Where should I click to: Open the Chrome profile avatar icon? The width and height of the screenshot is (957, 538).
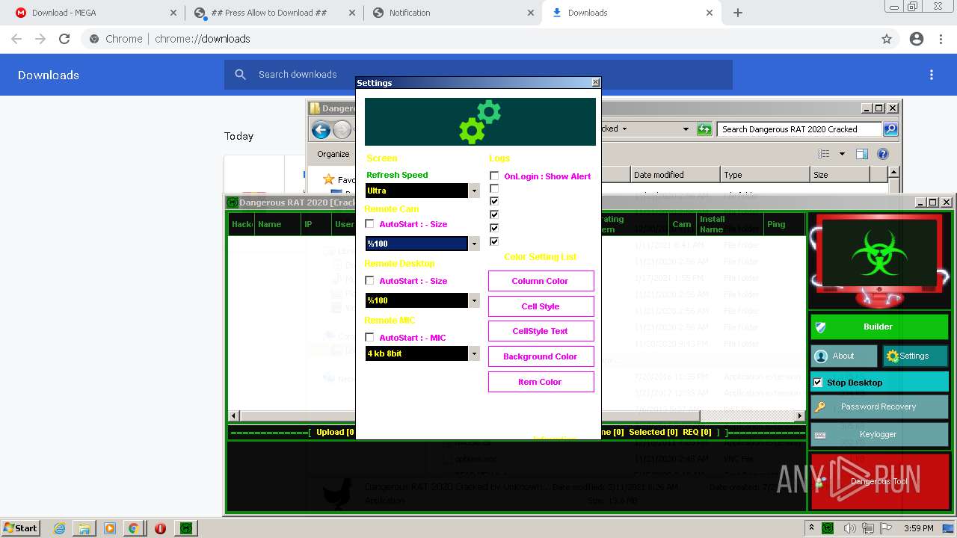(917, 39)
